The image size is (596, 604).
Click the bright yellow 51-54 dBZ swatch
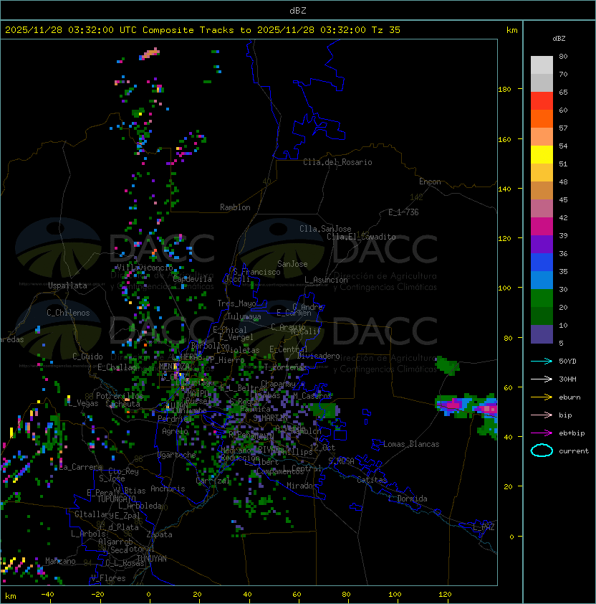click(x=542, y=154)
